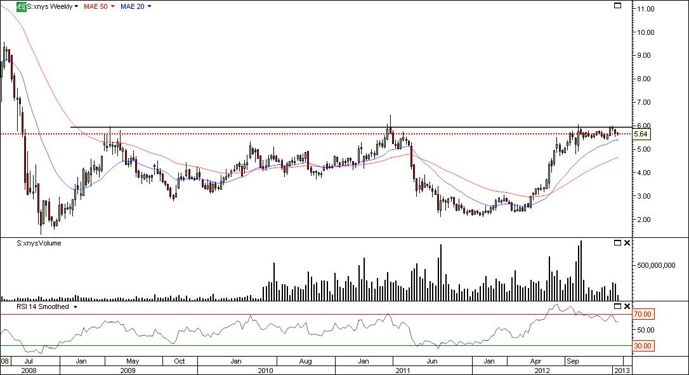Expand the MAE 20 indicator dropdown
This screenshot has height=375, width=689.
pyautogui.click(x=149, y=6)
